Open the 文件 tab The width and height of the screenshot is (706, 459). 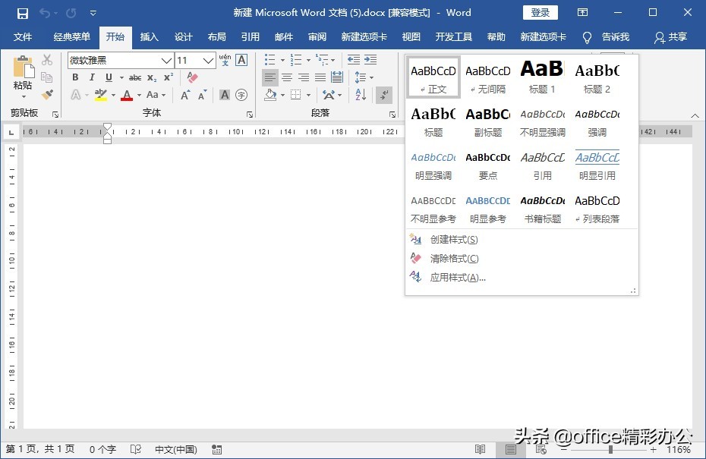pos(23,37)
